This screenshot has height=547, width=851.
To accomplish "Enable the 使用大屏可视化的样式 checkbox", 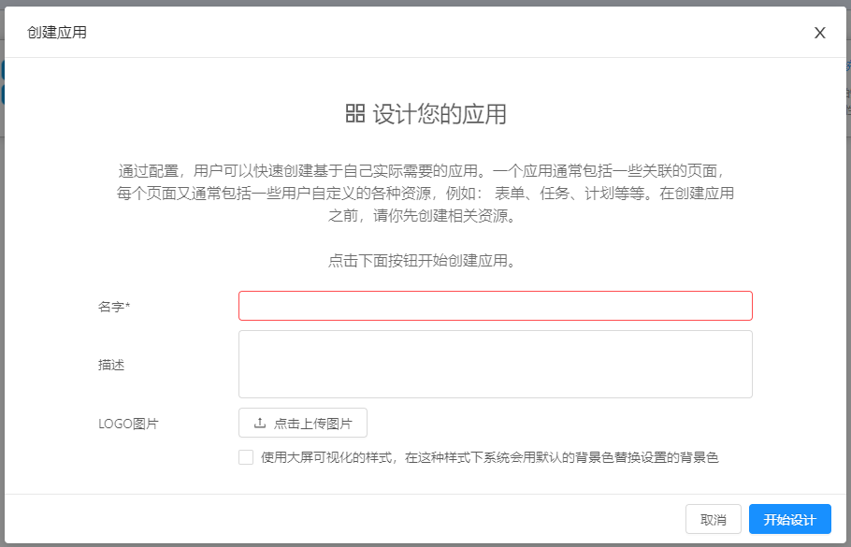I will point(246,457).
